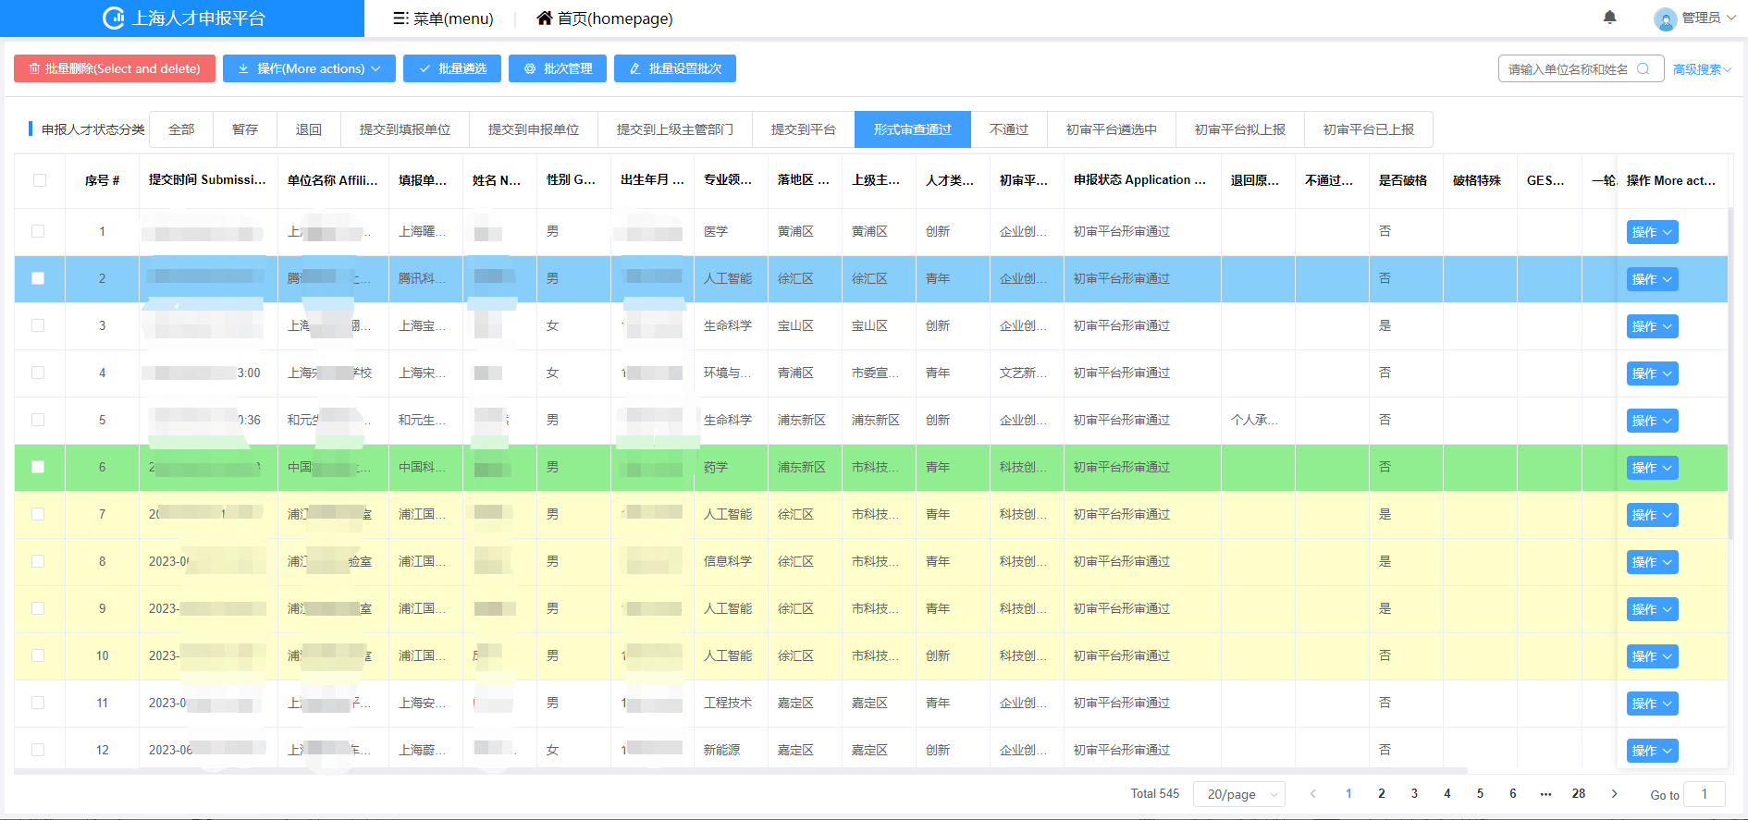Image resolution: width=1748 pixels, height=820 pixels.
Task: Go to page 2
Action: pos(1382,793)
